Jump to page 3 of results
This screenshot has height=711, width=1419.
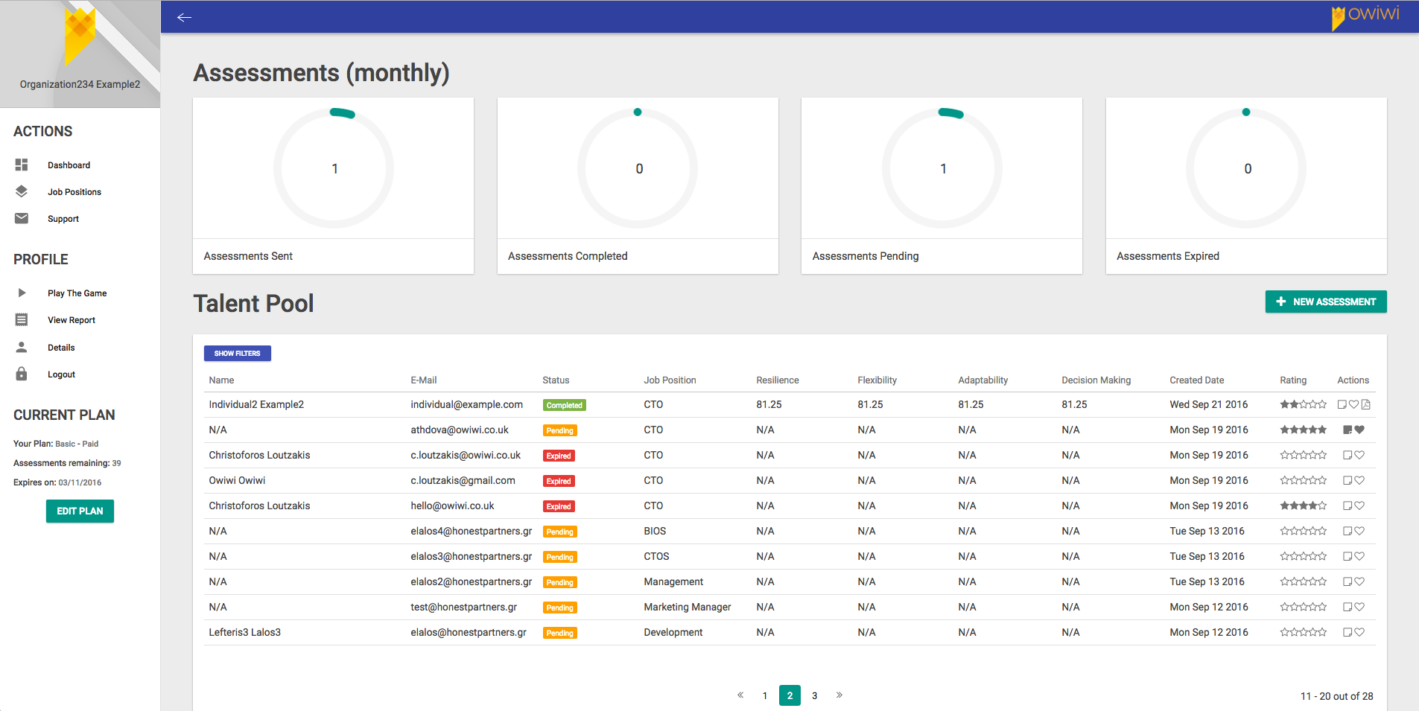[x=815, y=695]
